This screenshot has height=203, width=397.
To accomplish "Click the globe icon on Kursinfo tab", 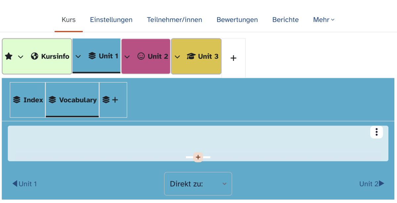I will 35,56.
